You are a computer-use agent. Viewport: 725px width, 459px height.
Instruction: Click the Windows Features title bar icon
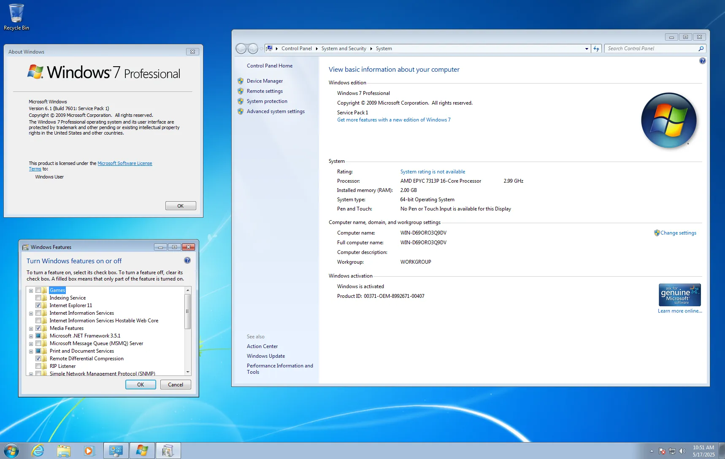pos(25,247)
